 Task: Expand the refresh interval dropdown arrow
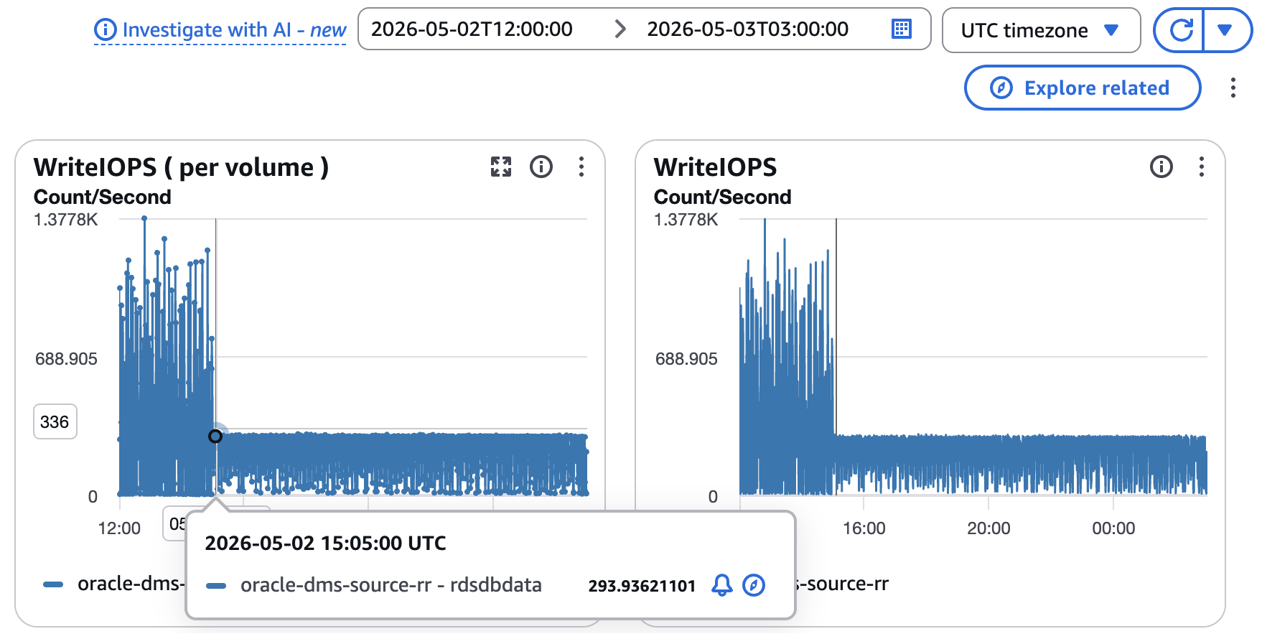tap(1225, 30)
